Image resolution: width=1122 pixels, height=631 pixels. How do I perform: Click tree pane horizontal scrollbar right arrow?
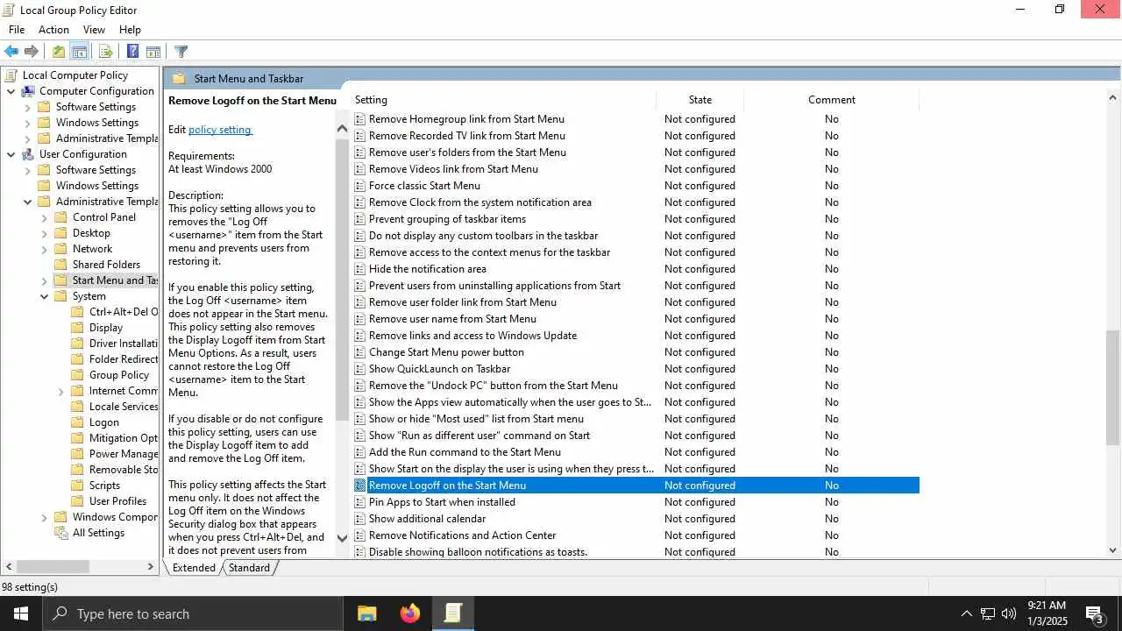click(x=150, y=567)
